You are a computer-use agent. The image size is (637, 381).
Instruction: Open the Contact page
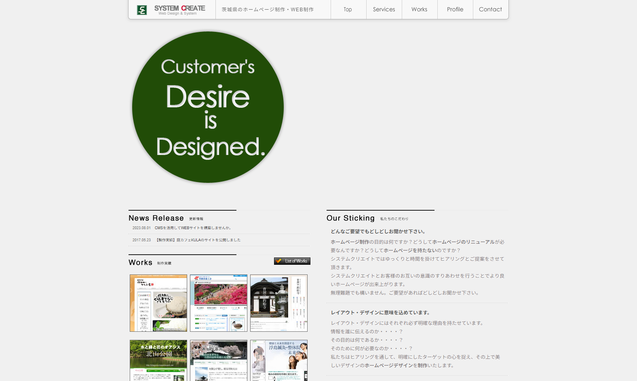pos(490,9)
